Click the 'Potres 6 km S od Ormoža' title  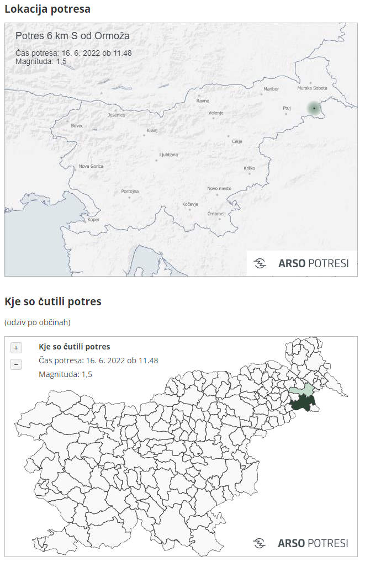pos(72,36)
